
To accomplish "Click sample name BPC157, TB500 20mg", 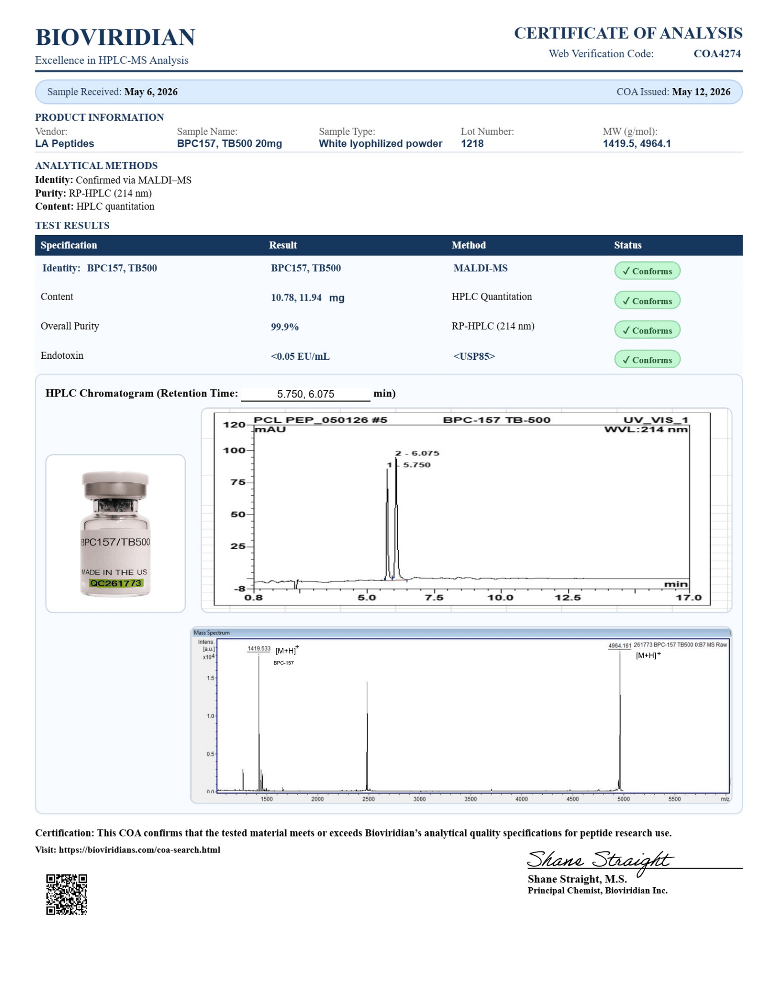I will 229,144.
